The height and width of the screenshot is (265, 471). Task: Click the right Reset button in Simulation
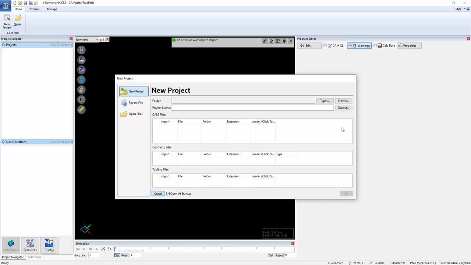coord(279,255)
